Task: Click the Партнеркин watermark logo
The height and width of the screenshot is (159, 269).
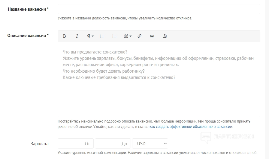Action: tap(228, 137)
